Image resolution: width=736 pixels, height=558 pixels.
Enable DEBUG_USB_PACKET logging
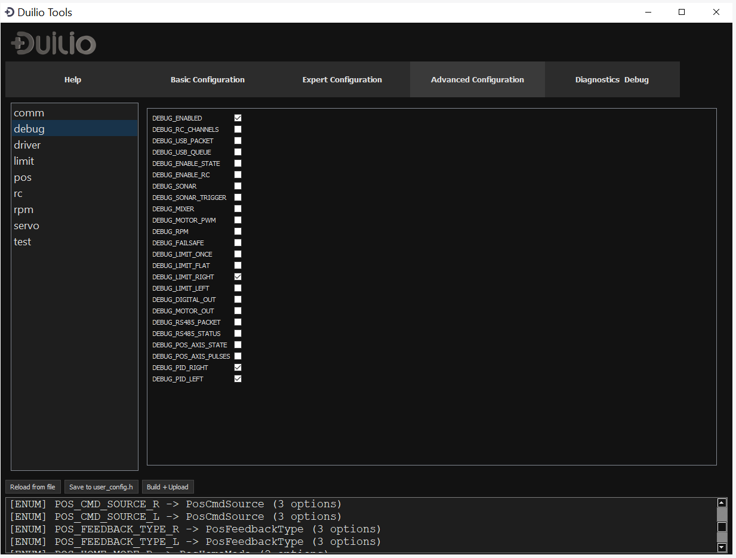[x=238, y=140]
